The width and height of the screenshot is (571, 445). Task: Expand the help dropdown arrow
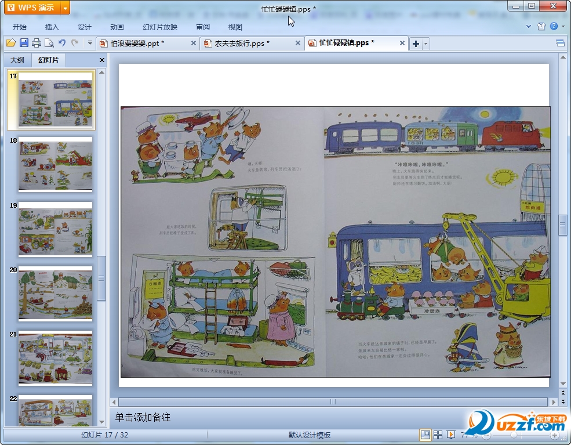[x=563, y=26]
